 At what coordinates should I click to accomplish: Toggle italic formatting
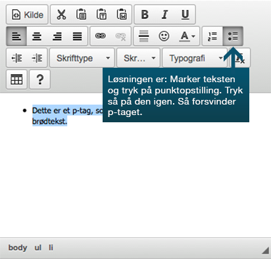click(164, 14)
